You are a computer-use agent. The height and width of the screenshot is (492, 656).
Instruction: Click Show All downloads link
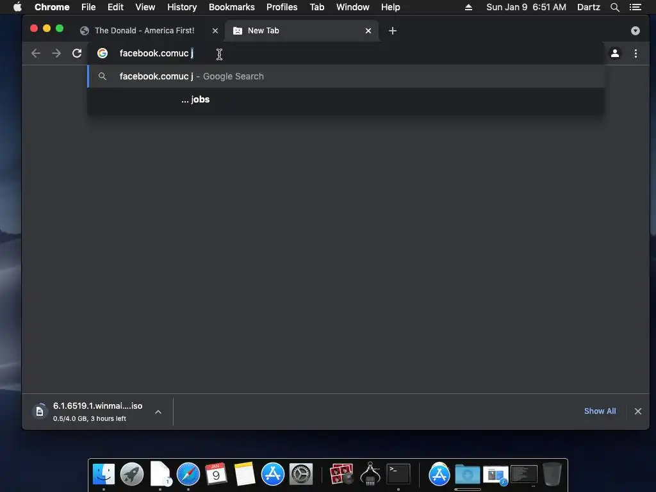[x=600, y=411]
